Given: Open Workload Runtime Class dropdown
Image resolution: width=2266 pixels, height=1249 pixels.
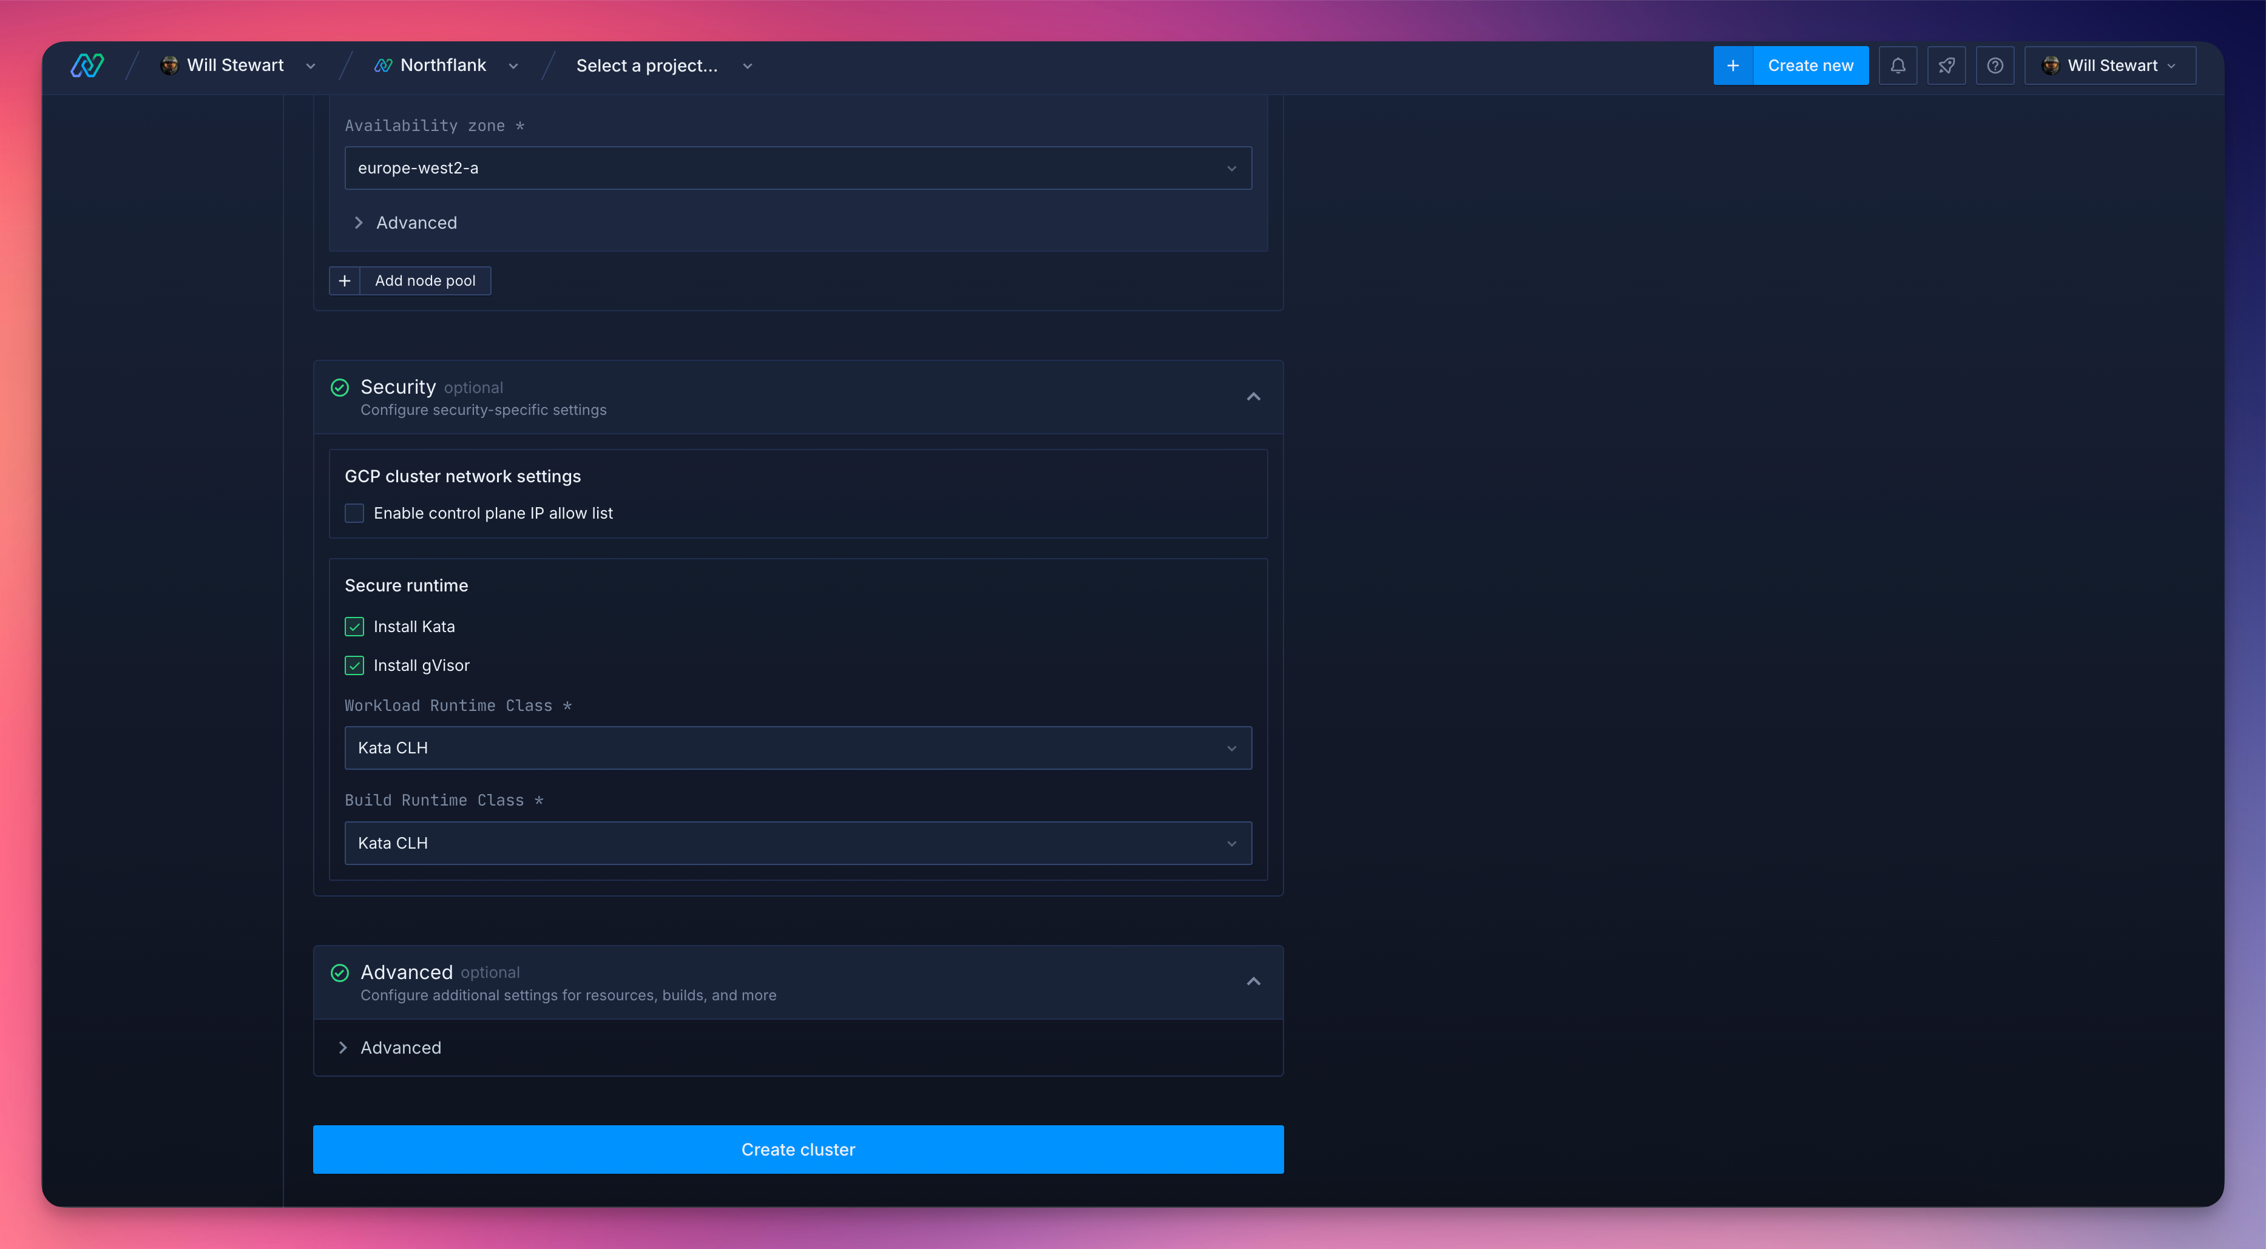Looking at the screenshot, I should 797,747.
